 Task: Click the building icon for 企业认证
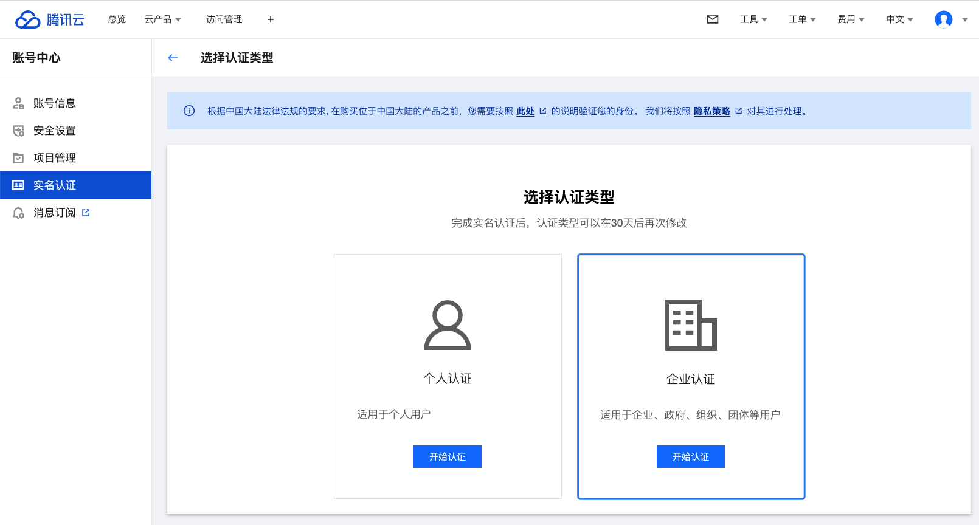691,325
